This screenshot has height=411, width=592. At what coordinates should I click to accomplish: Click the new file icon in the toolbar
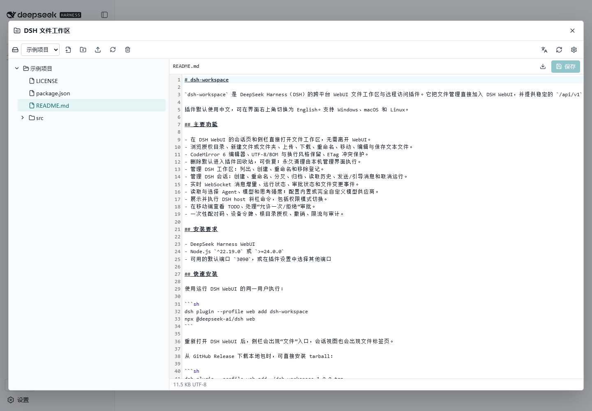[x=68, y=50]
